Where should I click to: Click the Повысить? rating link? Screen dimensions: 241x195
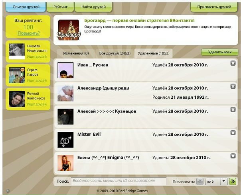(28, 33)
